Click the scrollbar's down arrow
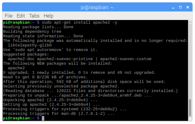This screenshot has height=124, width=195. click(190, 119)
